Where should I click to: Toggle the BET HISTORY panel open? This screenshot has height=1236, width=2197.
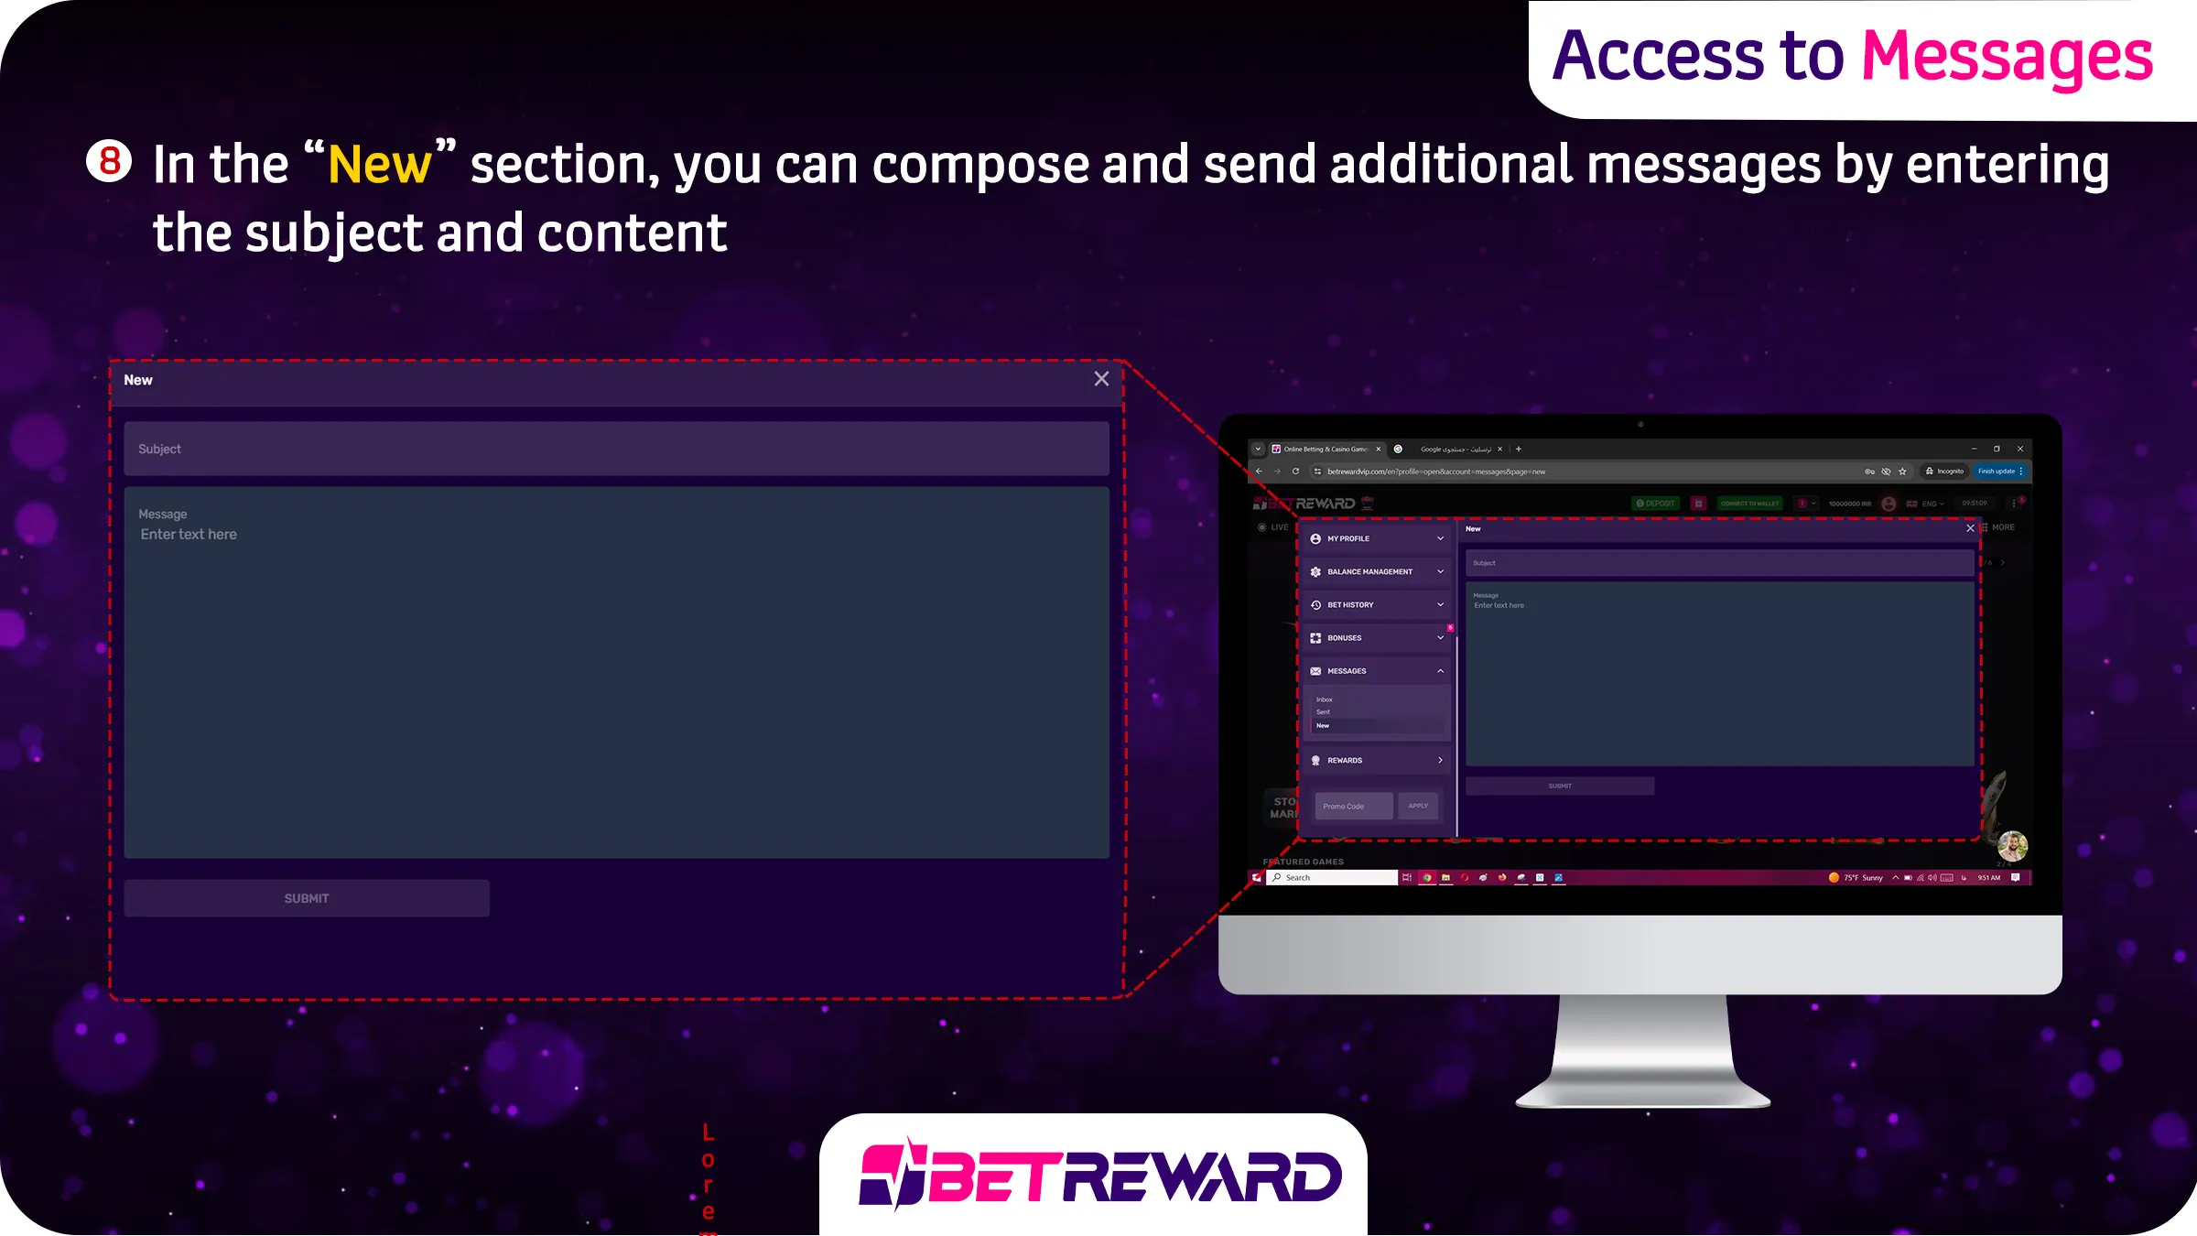tap(1376, 603)
